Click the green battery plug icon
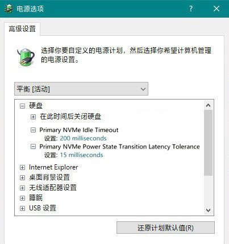The height and width of the screenshot is (244, 229). 26,57
